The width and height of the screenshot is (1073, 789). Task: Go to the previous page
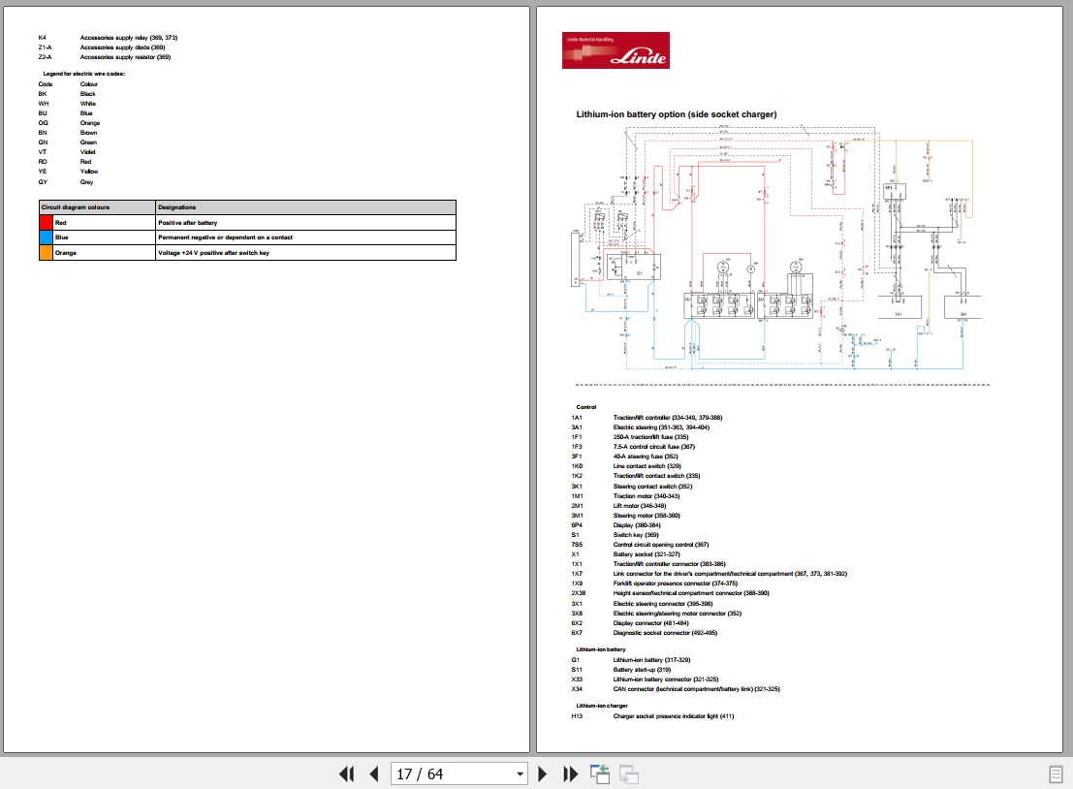(x=373, y=773)
